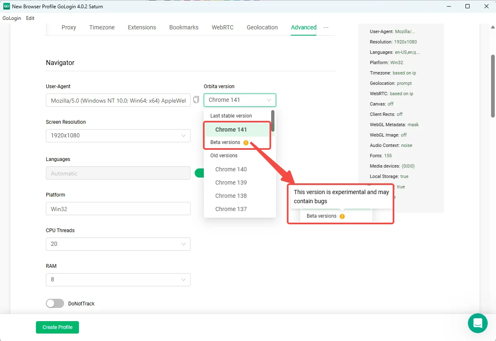
Task: Expand the Orbita version dropdown
Action: click(x=240, y=100)
